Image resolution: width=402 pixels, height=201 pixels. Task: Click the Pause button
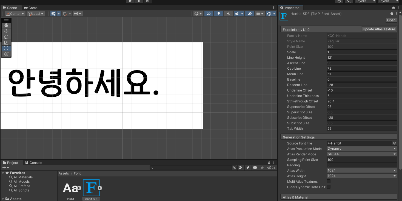click(x=139, y=1)
